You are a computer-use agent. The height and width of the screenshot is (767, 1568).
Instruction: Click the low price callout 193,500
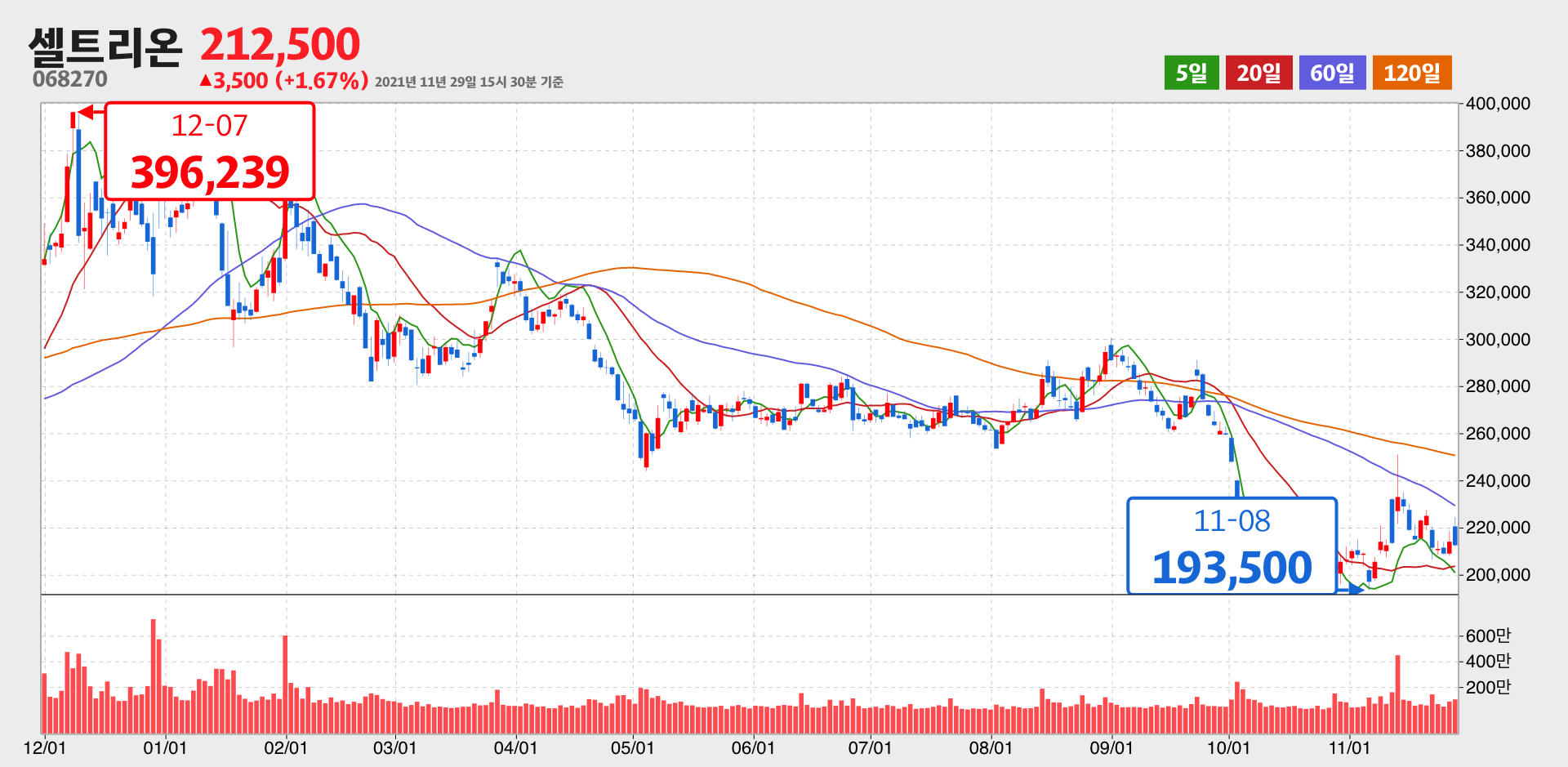tap(1232, 546)
